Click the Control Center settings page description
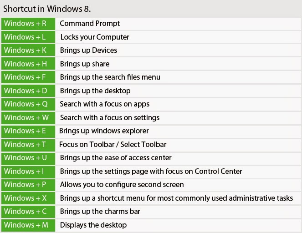This screenshot has width=302, height=233. 151,172
